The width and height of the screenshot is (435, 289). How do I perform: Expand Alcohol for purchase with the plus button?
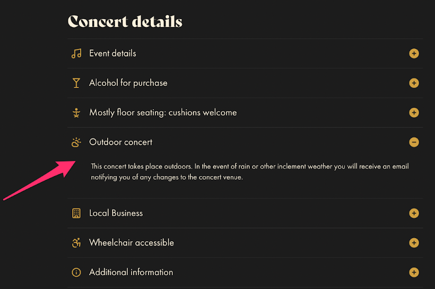point(414,83)
